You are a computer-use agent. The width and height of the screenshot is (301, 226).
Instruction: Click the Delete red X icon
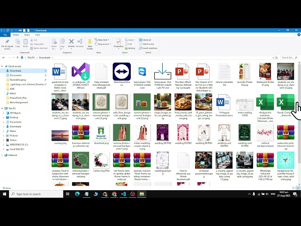(71, 41)
